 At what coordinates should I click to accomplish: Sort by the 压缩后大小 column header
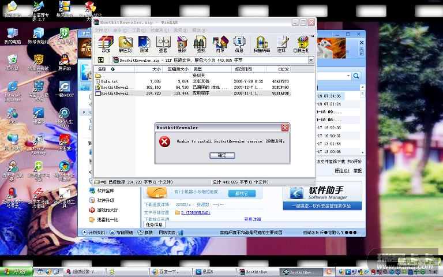click(x=177, y=69)
